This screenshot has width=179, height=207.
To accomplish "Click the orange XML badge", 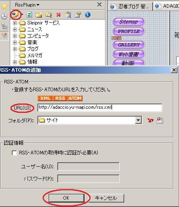I will coord(45,98).
